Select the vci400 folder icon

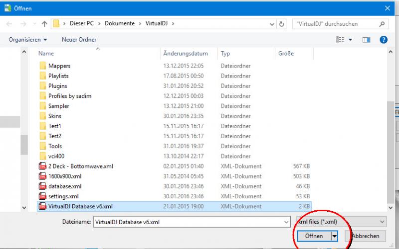point(43,156)
